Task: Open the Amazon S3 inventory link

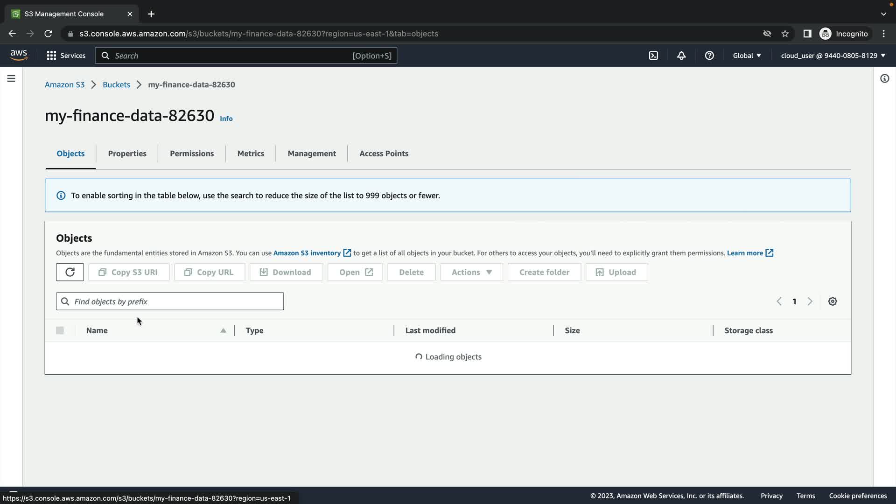Action: 307,253
